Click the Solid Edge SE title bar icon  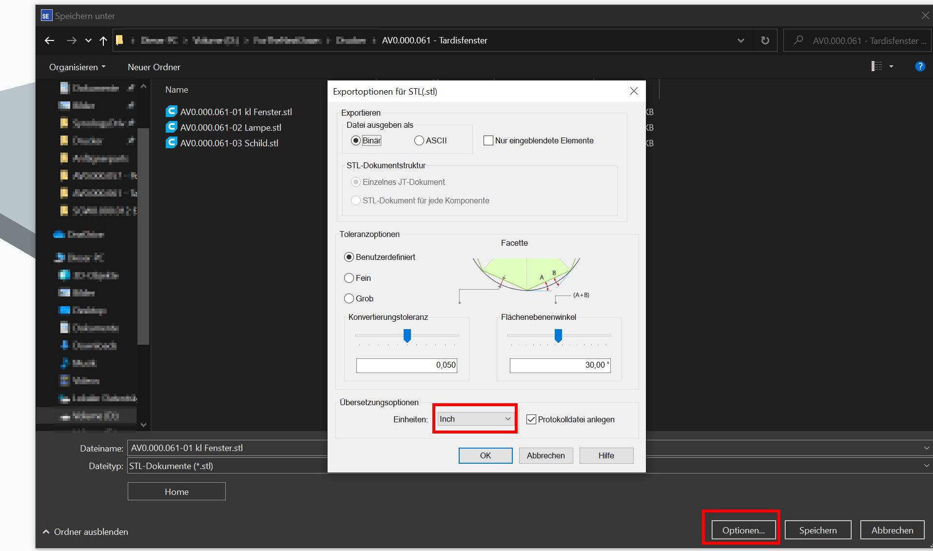click(x=46, y=16)
